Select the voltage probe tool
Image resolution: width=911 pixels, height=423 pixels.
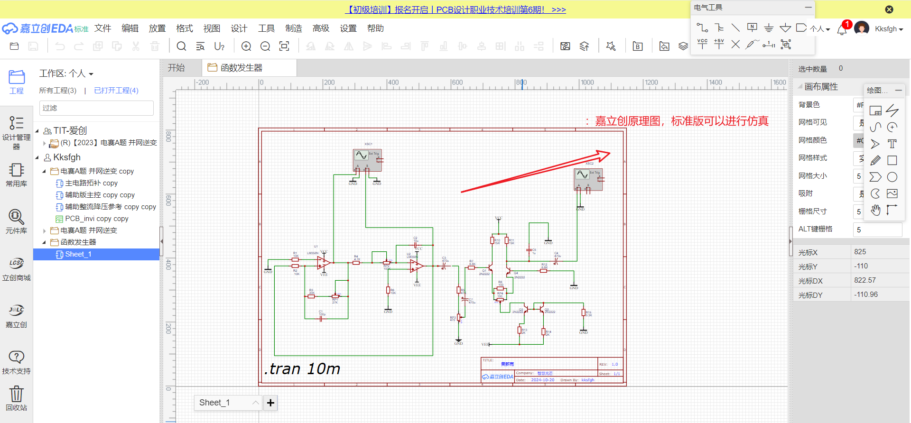[752, 44]
